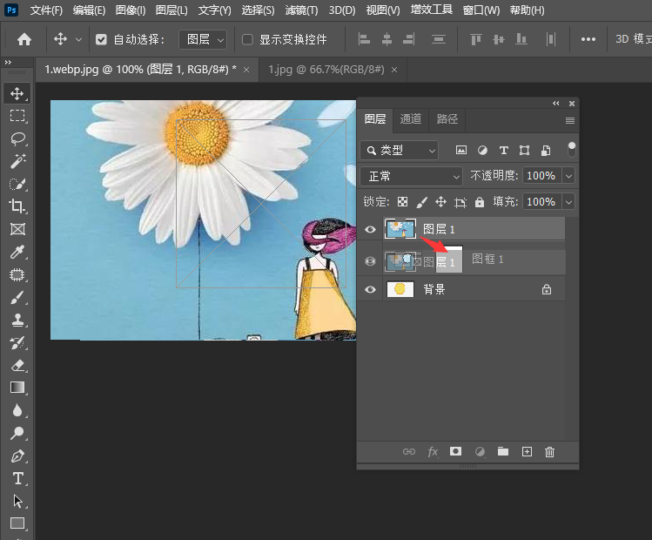Screen dimensions: 652x540
Task: Activate the Eyedropper tool
Action: [x=17, y=252]
